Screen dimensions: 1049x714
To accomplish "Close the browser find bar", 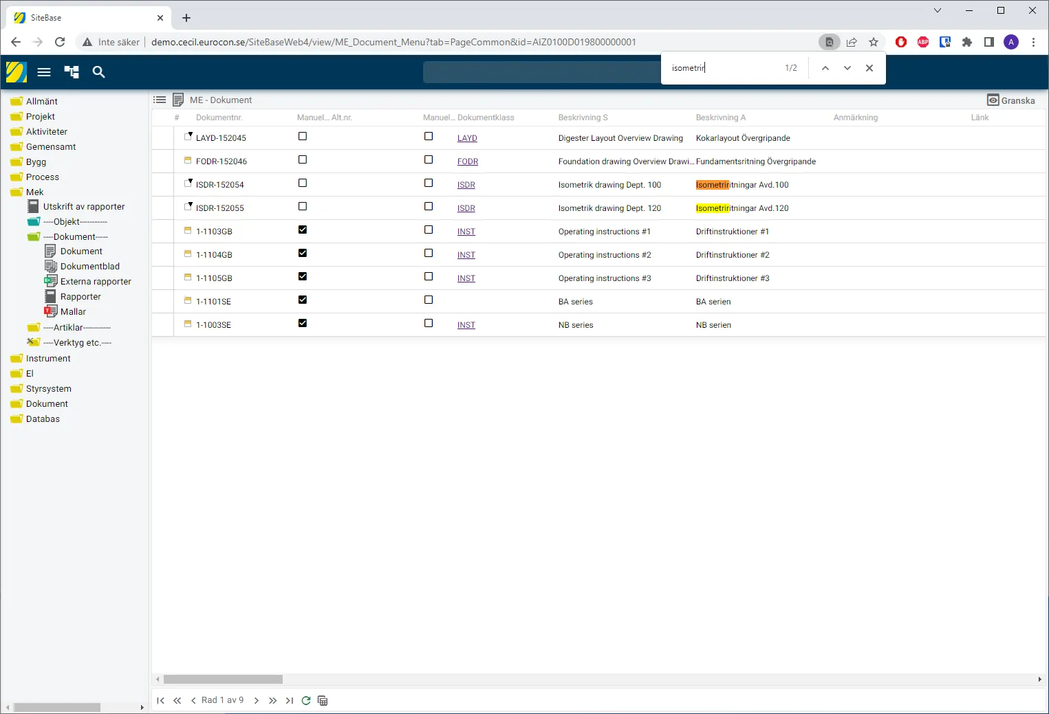I will coord(869,68).
